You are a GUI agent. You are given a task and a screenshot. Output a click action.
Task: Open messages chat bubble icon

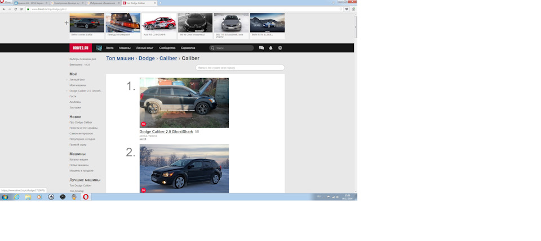(261, 48)
